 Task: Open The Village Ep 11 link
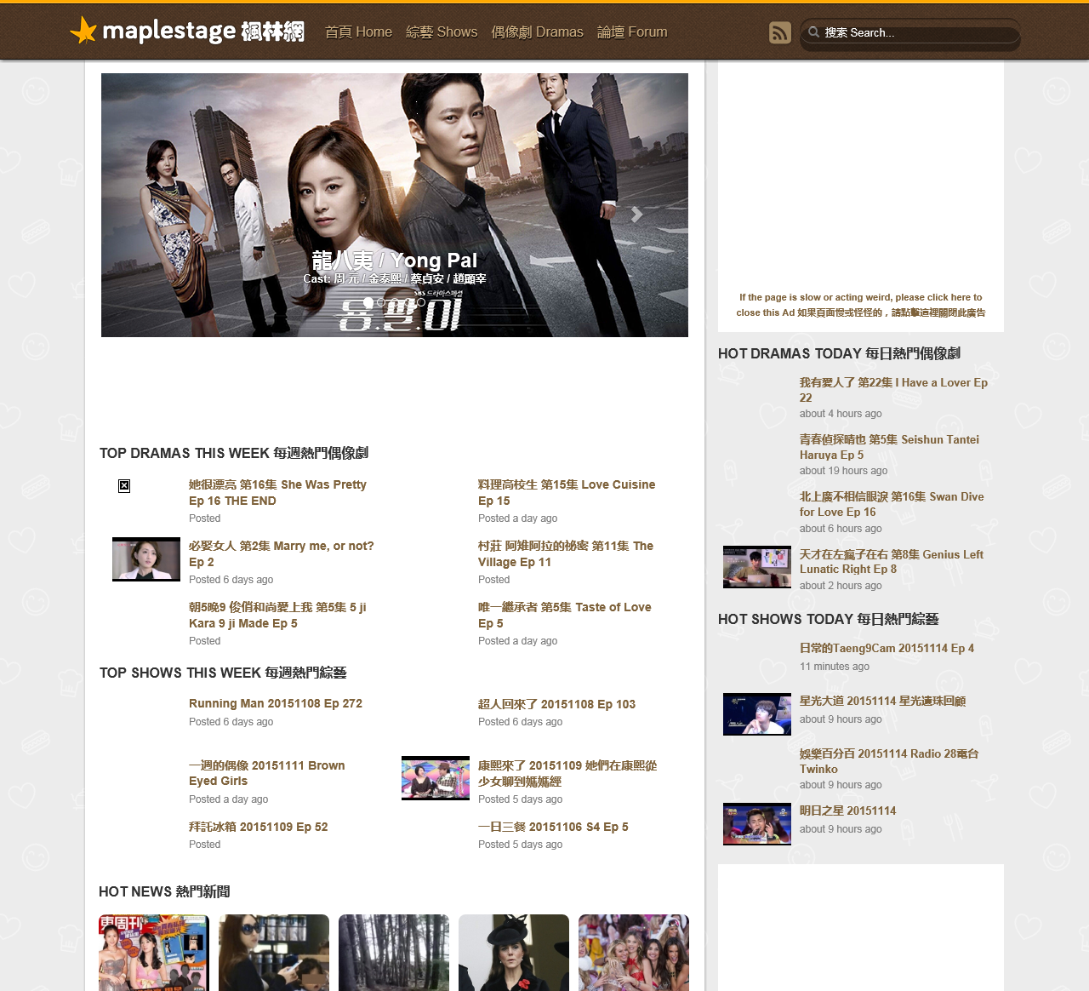[x=566, y=554]
